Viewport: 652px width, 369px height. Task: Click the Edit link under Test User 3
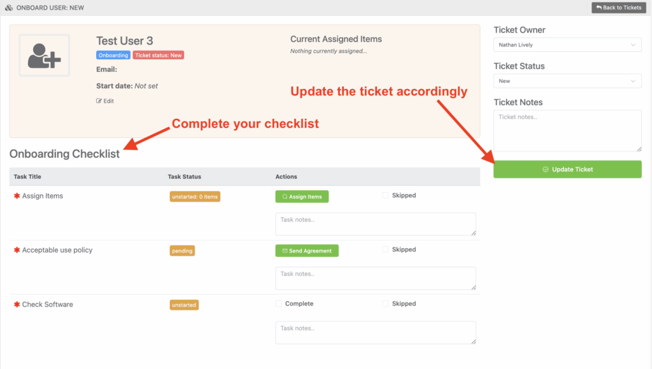click(x=104, y=101)
